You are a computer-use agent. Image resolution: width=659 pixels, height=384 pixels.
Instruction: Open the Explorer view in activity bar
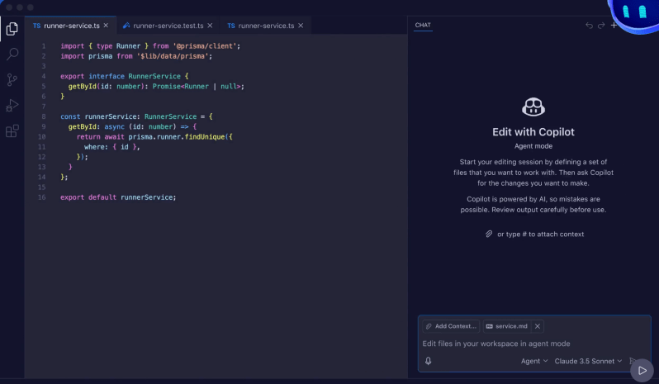coord(12,29)
